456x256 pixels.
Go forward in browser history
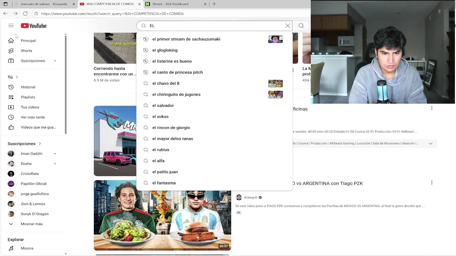tap(15, 14)
